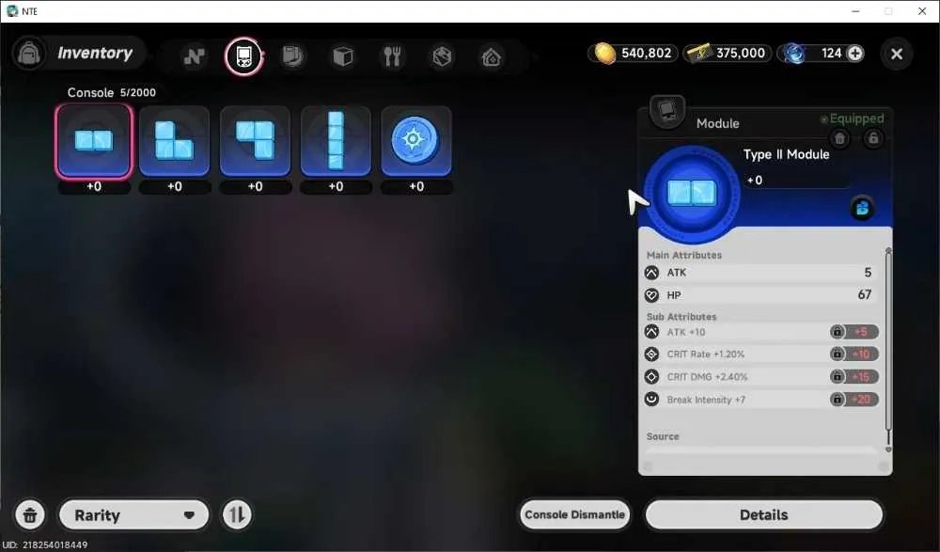This screenshot has height=552, width=940.
Task: Switch to the stacked cards inventory tab
Action: (292, 56)
